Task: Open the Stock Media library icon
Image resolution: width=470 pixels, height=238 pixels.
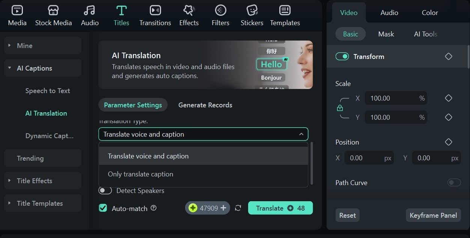Action: (53, 10)
